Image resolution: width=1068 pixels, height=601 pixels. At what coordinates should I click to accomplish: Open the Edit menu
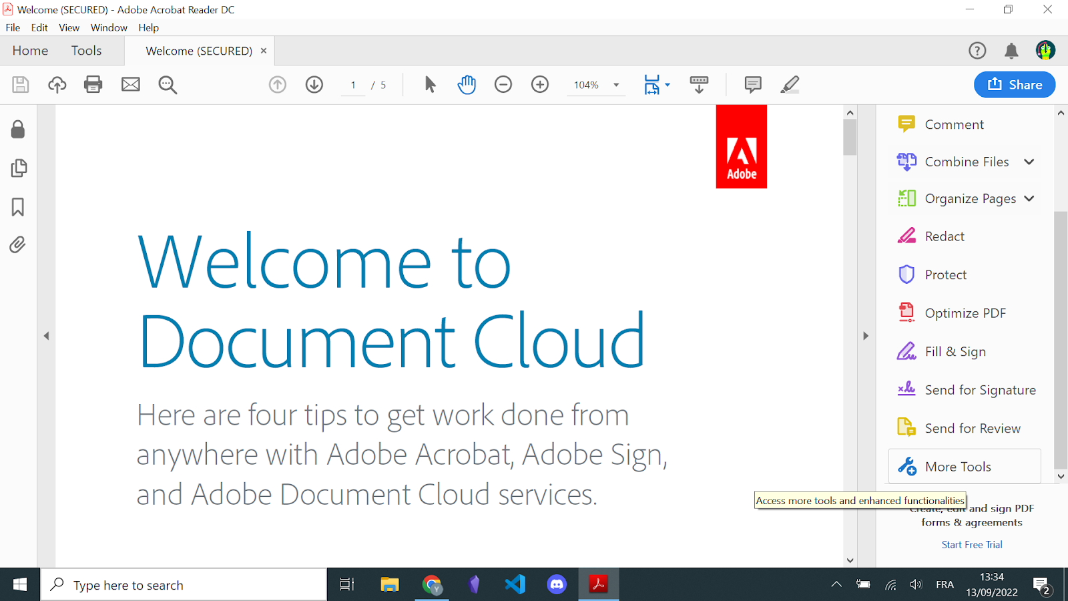click(x=39, y=27)
